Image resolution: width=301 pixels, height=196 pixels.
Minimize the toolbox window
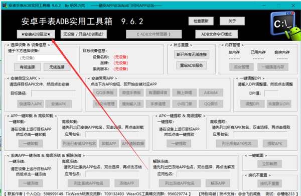(264, 6)
